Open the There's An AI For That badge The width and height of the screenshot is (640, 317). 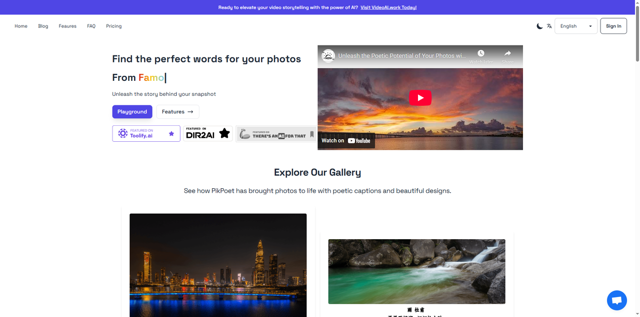pos(276,134)
